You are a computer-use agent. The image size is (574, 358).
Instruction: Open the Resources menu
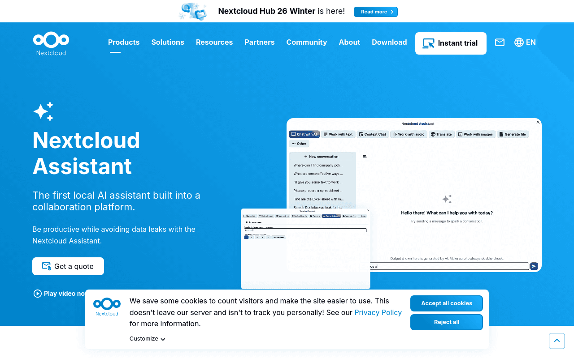point(214,42)
